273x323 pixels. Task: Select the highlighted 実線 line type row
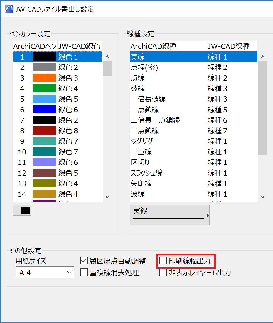[194, 57]
